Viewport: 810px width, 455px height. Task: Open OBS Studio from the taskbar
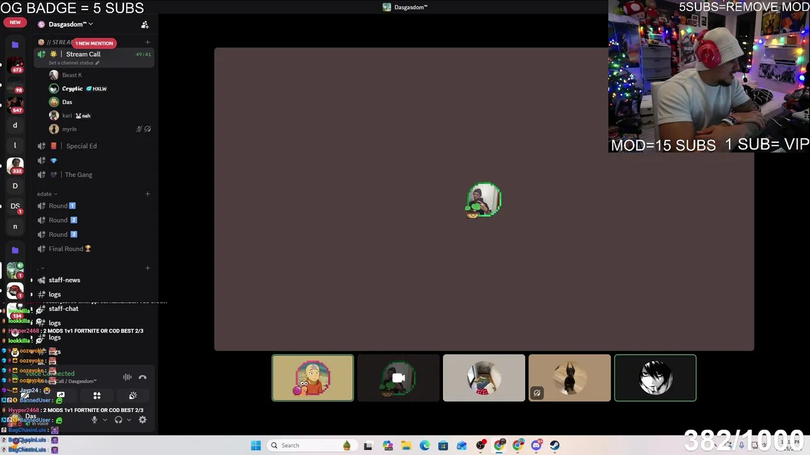pyautogui.click(x=481, y=446)
